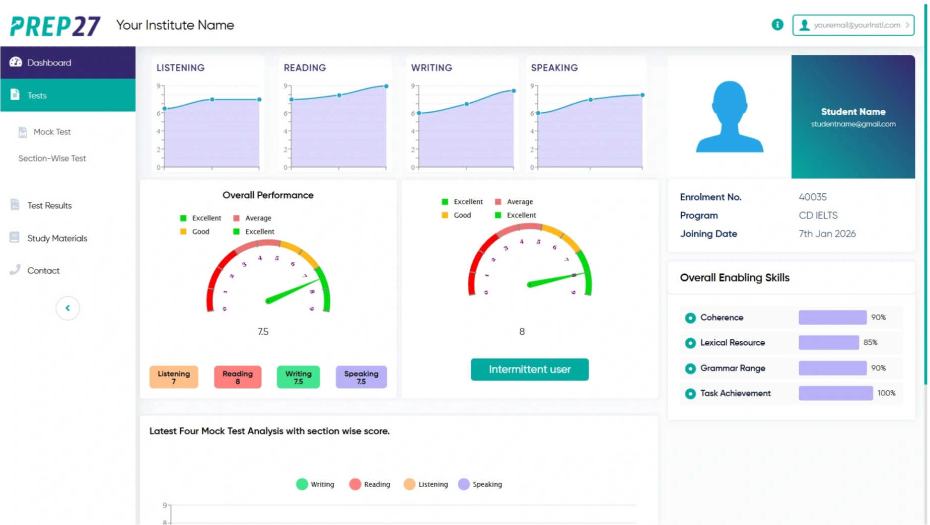
Task: Open the profile dropdown showing your email
Action: pyautogui.click(x=852, y=25)
